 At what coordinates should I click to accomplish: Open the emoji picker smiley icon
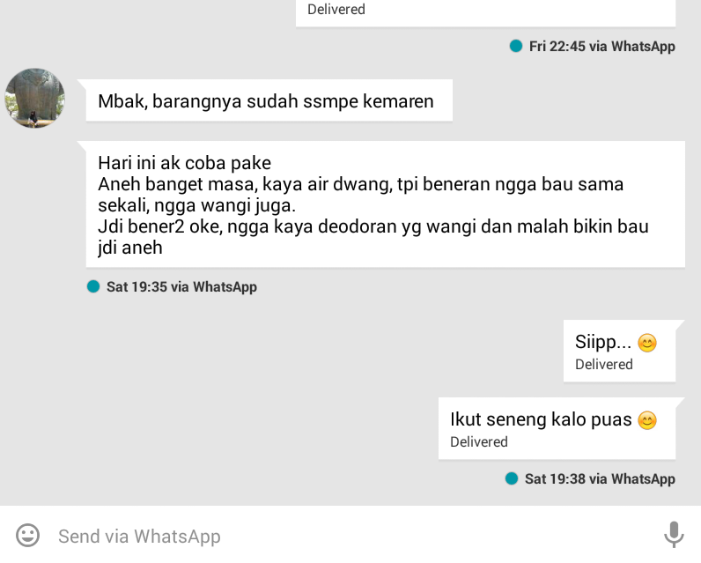[x=27, y=536]
